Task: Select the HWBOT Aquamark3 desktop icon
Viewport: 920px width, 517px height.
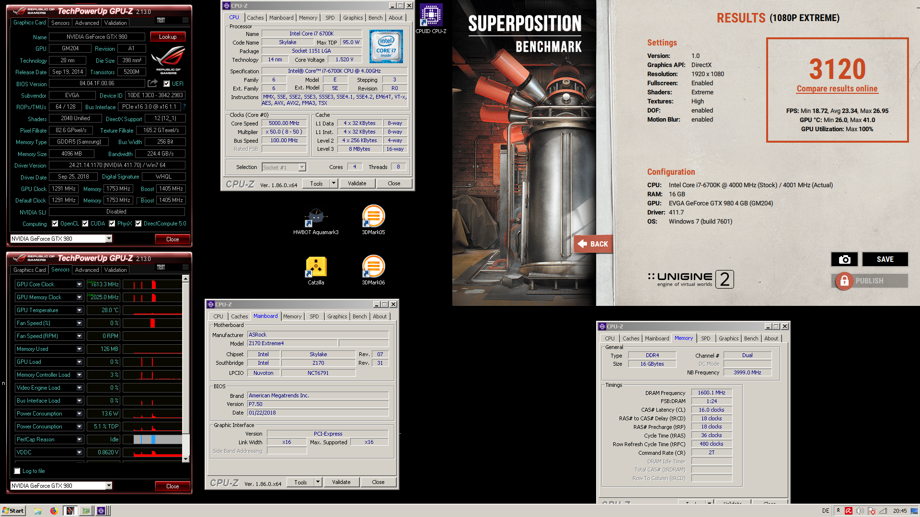Action: click(x=316, y=221)
